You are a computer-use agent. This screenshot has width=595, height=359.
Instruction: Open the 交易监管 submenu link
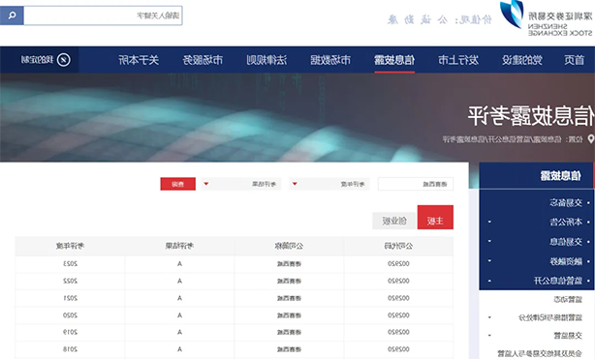pos(568,336)
